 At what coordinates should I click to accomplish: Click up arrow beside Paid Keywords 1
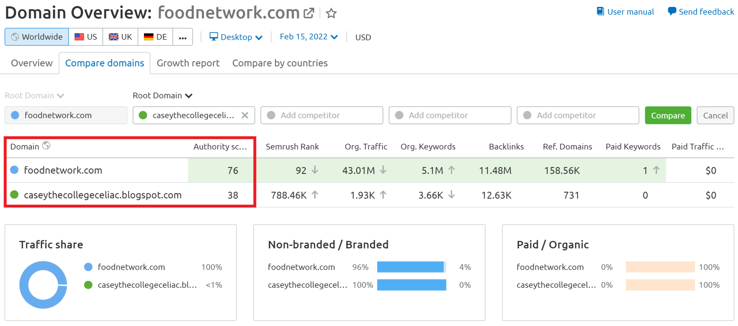tap(656, 170)
